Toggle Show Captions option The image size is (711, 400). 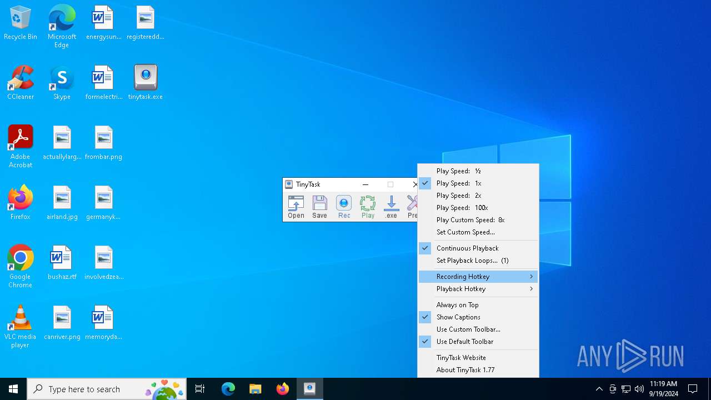tap(478, 317)
